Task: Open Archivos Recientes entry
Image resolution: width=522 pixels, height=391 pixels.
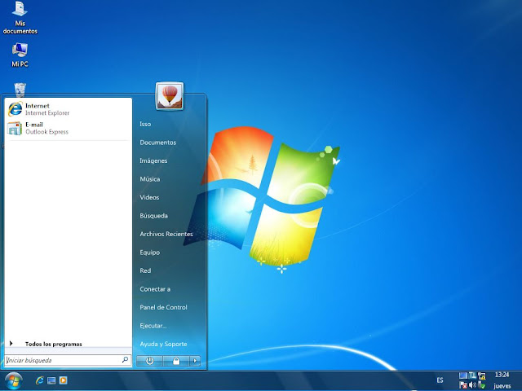Action: [x=166, y=234]
